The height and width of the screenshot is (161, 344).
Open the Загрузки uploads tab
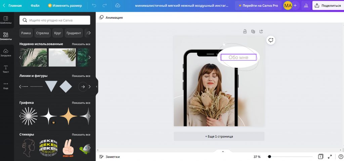(6, 53)
